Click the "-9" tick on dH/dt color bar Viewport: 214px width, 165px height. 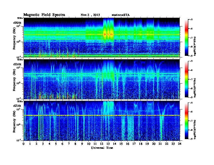click(x=191, y=56)
